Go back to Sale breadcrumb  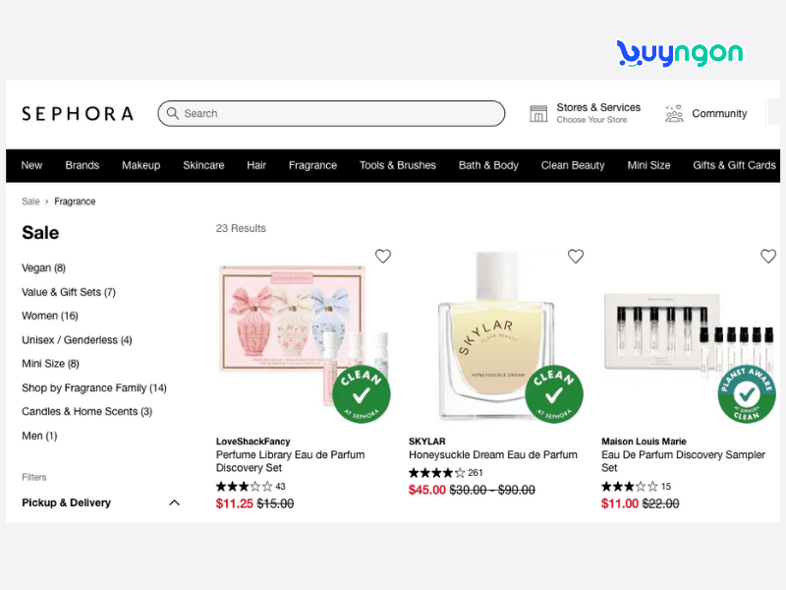coord(30,202)
